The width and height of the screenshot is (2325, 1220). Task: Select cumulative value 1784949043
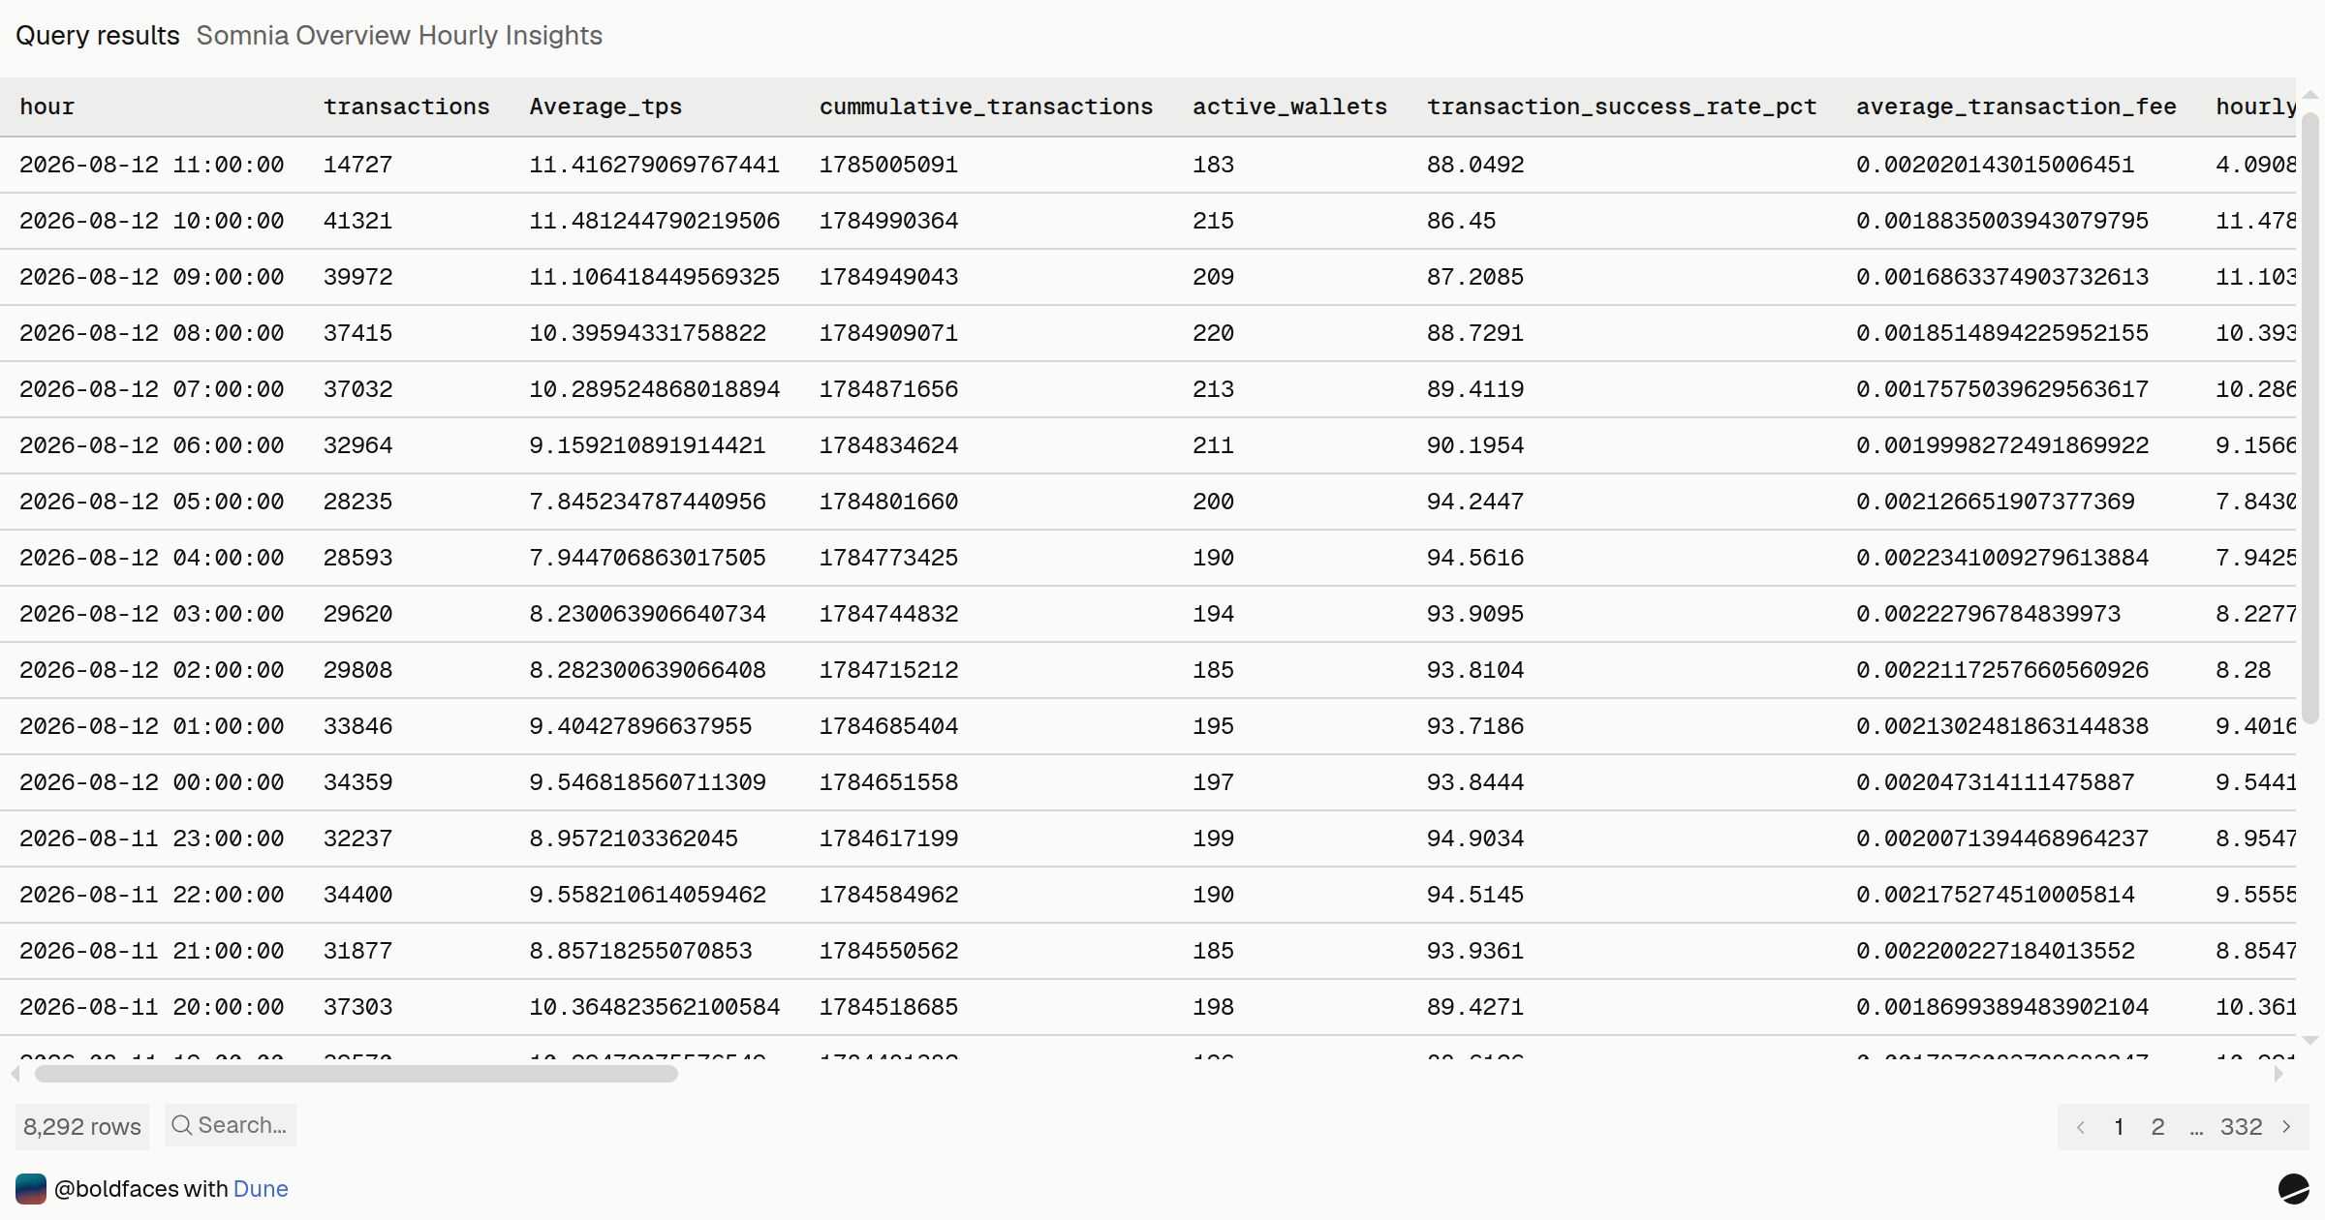tap(888, 277)
